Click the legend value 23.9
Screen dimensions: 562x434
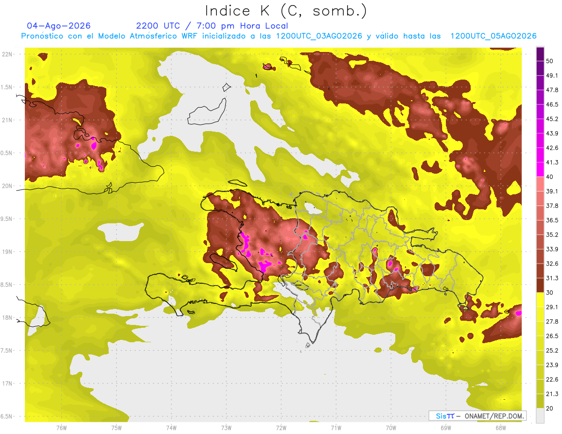pos(552,365)
